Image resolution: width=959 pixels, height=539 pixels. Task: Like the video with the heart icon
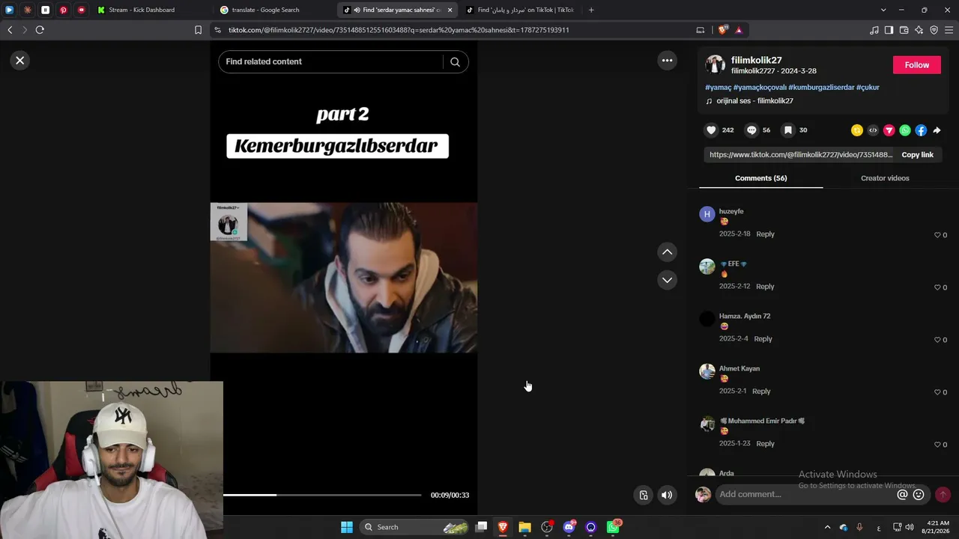tap(711, 130)
